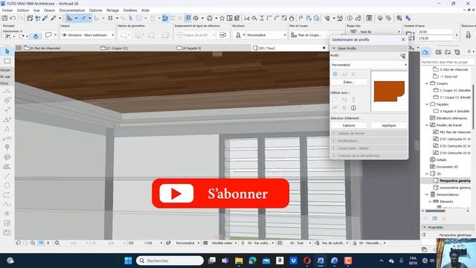Click the Appliquer button
Viewport: 476px width, 268px height.
pos(389,126)
